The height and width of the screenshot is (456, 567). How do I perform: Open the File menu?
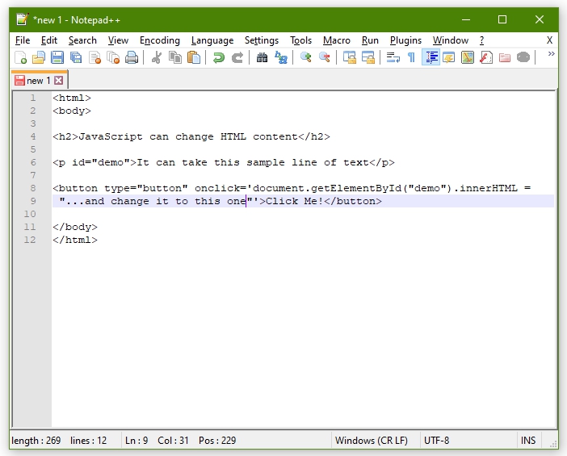(23, 40)
